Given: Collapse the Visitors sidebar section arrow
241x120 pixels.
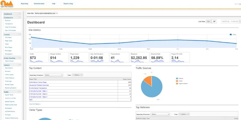Looking at the screenshot, I should (x=20, y=65).
